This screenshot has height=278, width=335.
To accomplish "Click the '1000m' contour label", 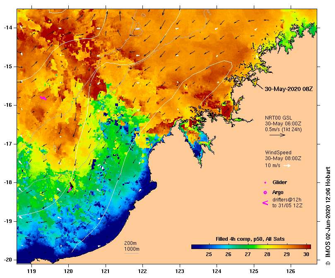I will coord(132,249).
